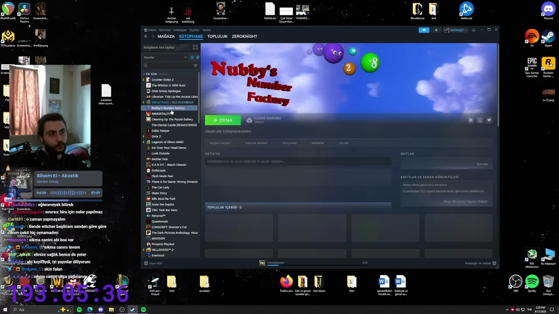Click the activity post input box
This screenshot has height=314, width=559.
click(x=298, y=161)
